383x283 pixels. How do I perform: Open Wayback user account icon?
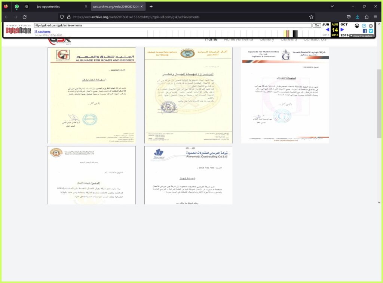point(357,26)
